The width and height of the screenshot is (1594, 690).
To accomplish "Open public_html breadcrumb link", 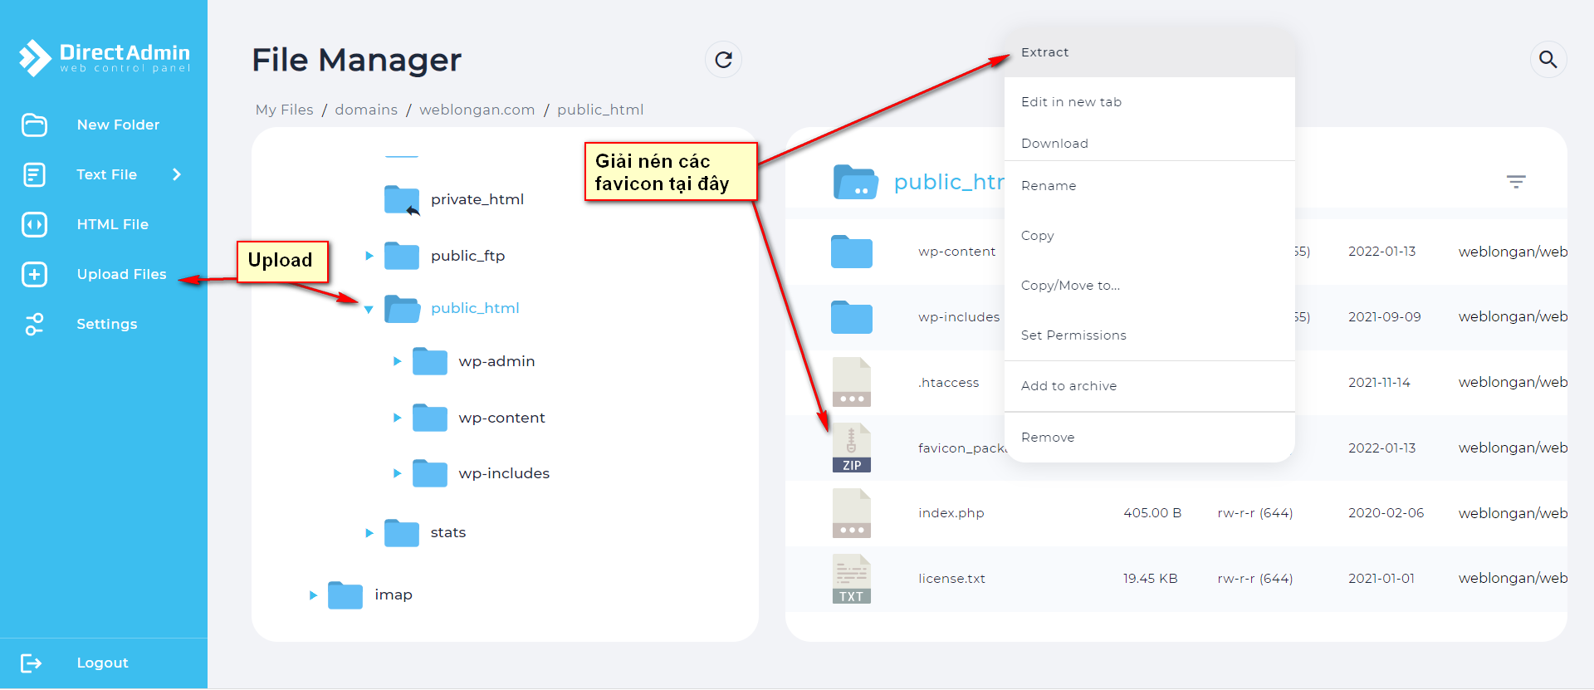I will coord(600,110).
